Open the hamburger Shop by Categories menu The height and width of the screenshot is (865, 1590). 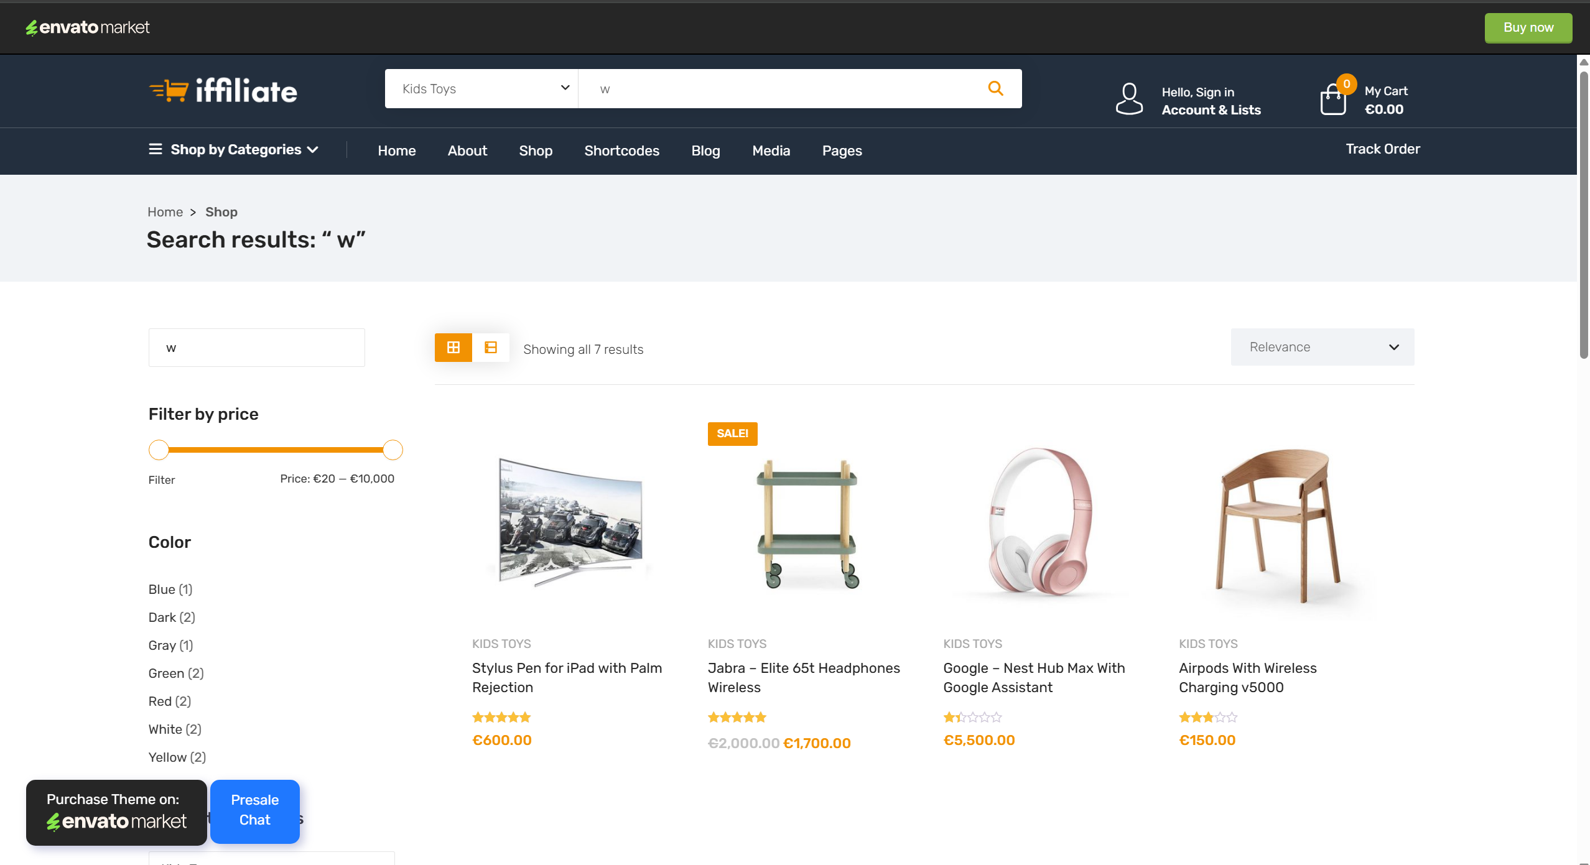[234, 149]
